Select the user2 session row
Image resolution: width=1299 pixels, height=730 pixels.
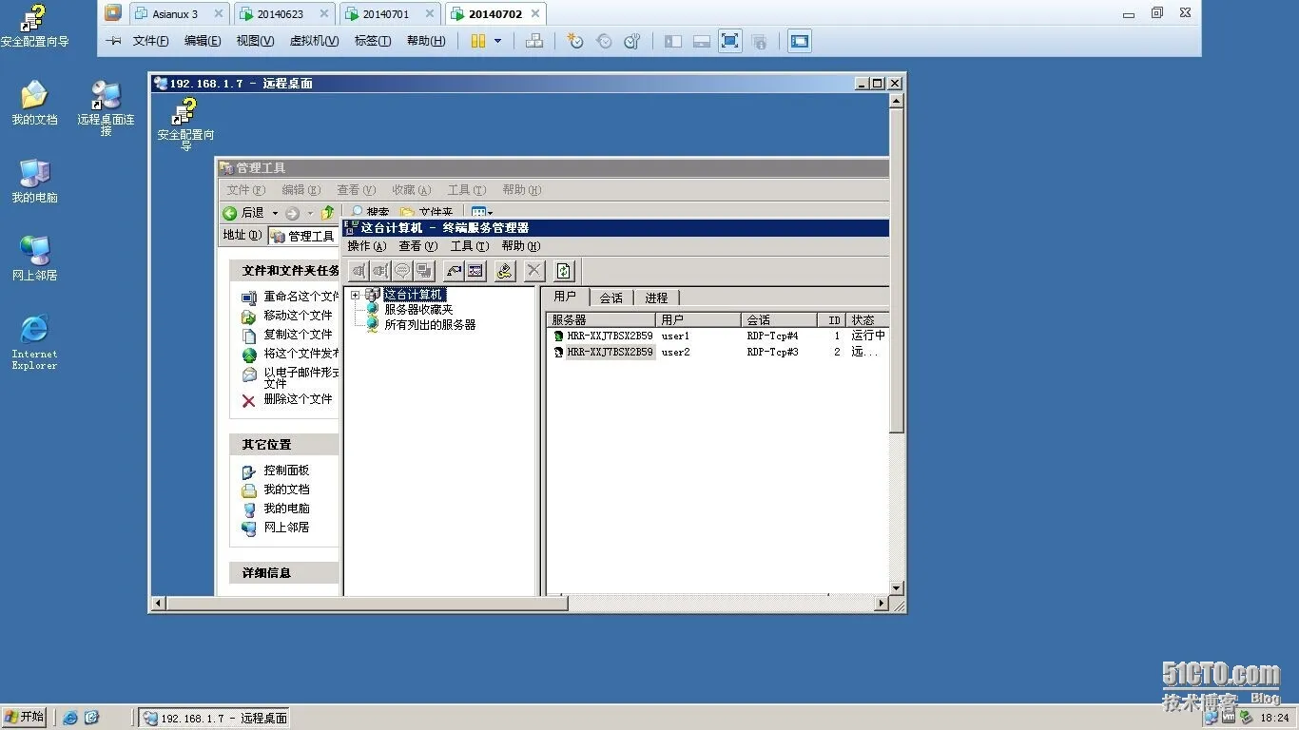tap(718, 352)
